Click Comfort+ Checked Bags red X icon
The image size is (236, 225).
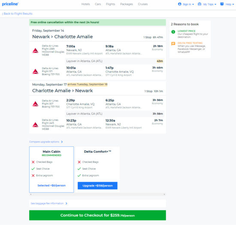tap(79, 162)
